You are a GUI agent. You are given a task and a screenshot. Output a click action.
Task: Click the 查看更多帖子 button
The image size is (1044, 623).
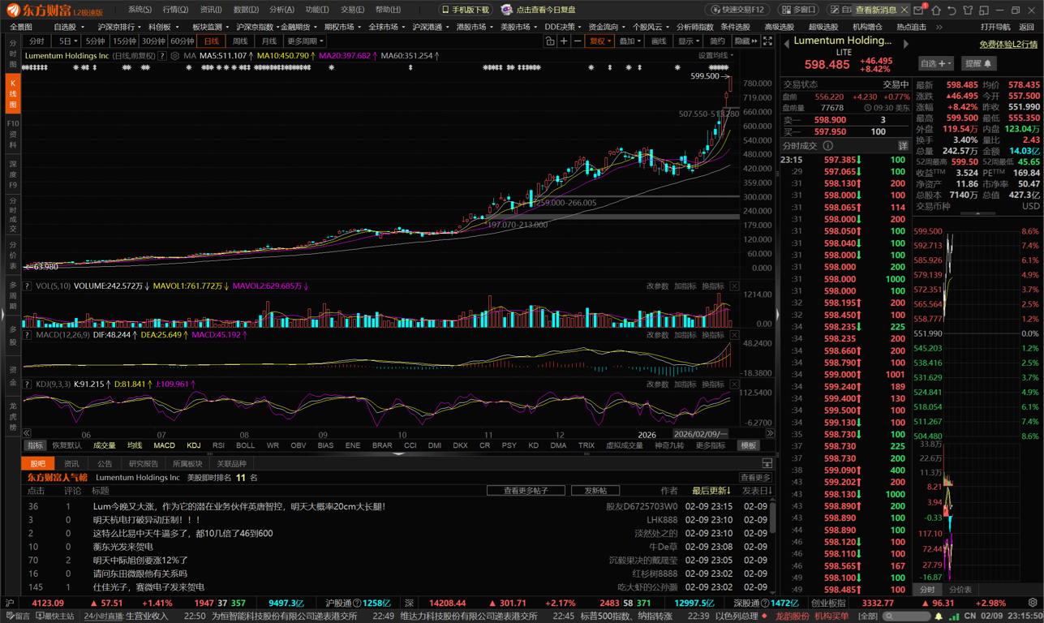pos(526,491)
